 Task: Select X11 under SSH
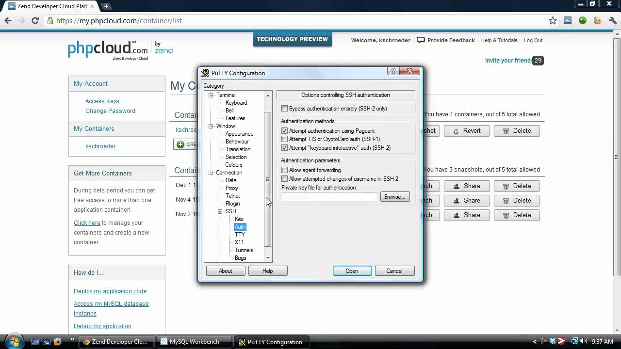point(239,242)
